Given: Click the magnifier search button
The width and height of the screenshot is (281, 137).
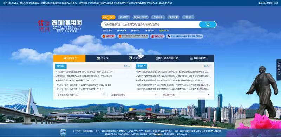Looking at the screenshot, I should coord(208,24).
